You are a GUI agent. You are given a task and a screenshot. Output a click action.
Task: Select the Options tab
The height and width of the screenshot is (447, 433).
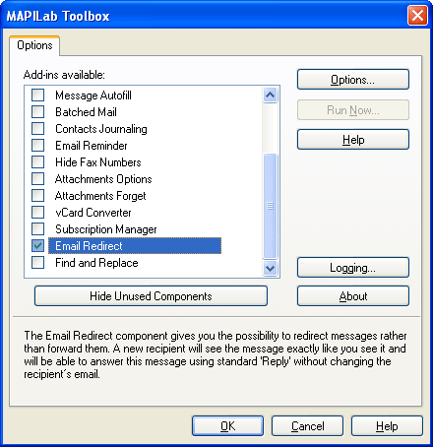pos(34,45)
